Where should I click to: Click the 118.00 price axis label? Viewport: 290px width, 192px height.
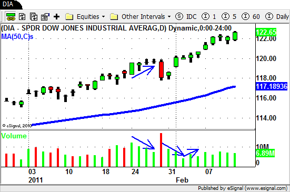[266, 78]
